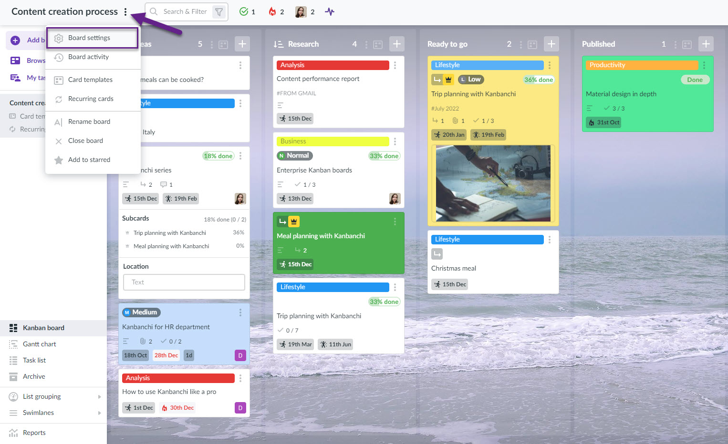
Task: Select Card templates from menu
Action: click(x=93, y=80)
